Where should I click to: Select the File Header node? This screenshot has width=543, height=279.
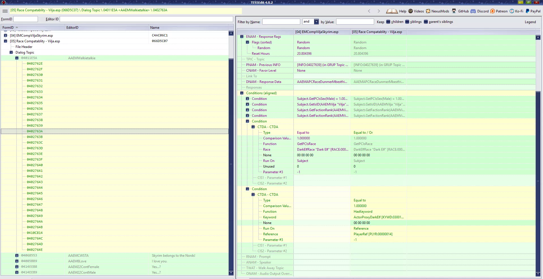(x=24, y=47)
